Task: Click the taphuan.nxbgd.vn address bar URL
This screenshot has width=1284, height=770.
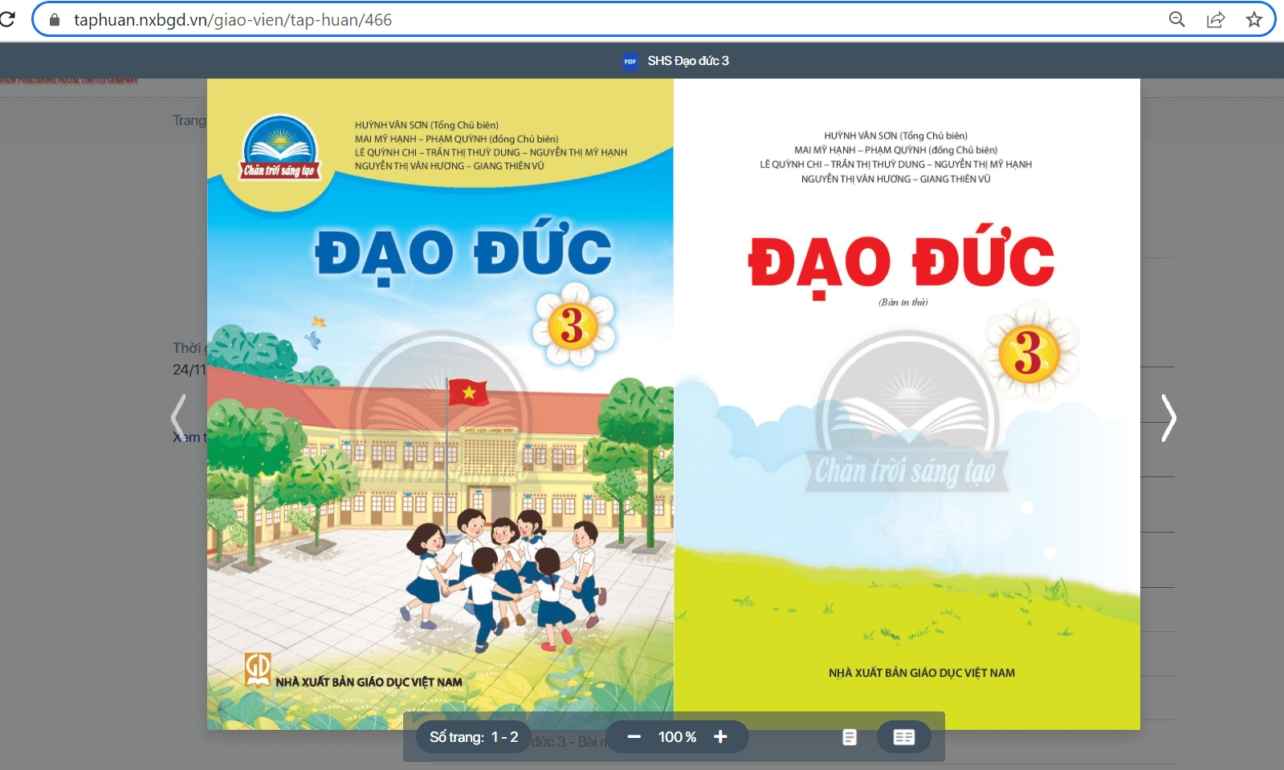Action: pos(233,20)
